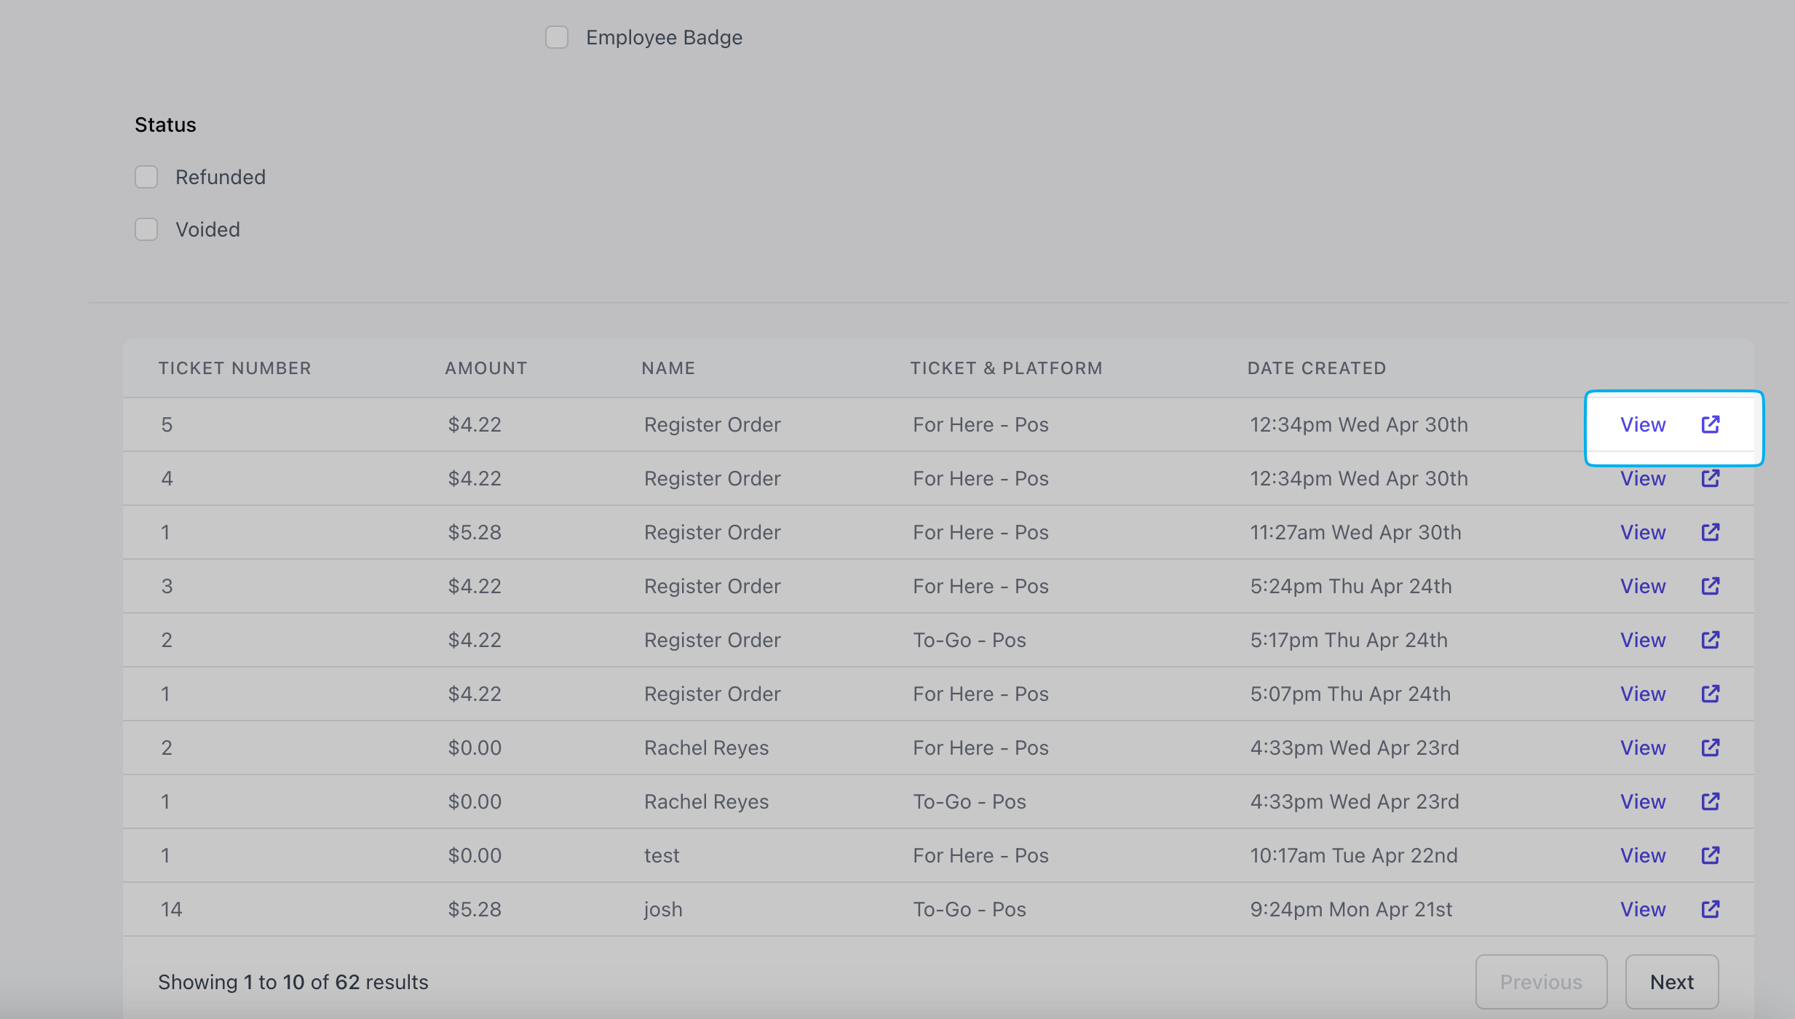Go to Next results page
The width and height of the screenshot is (1795, 1019).
[1671, 982]
